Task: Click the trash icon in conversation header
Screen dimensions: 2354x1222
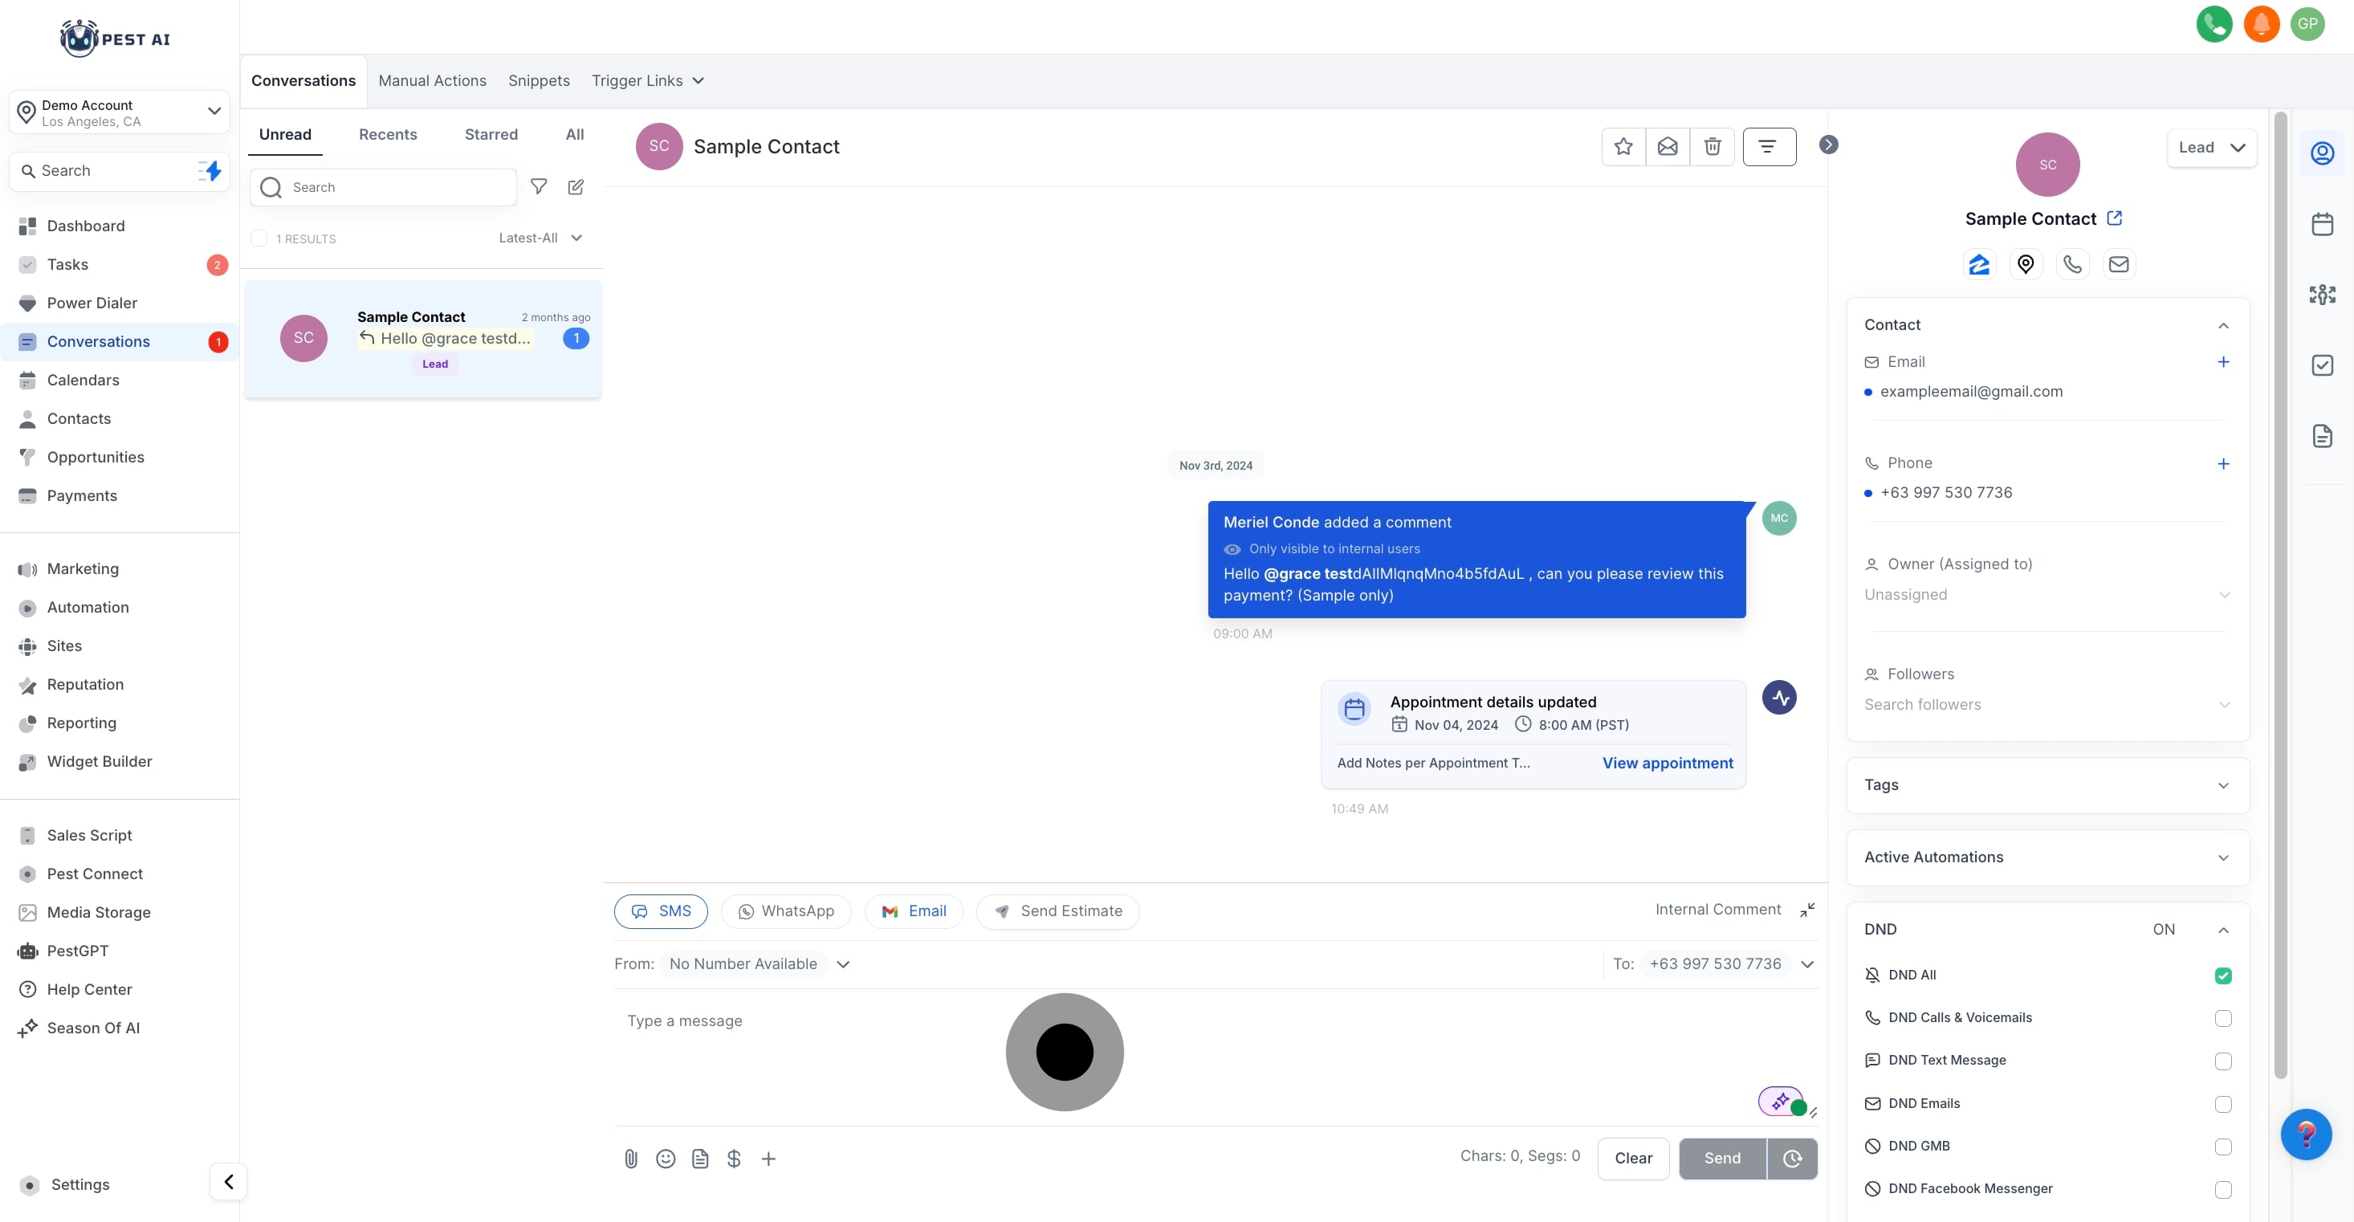Action: 1712,146
